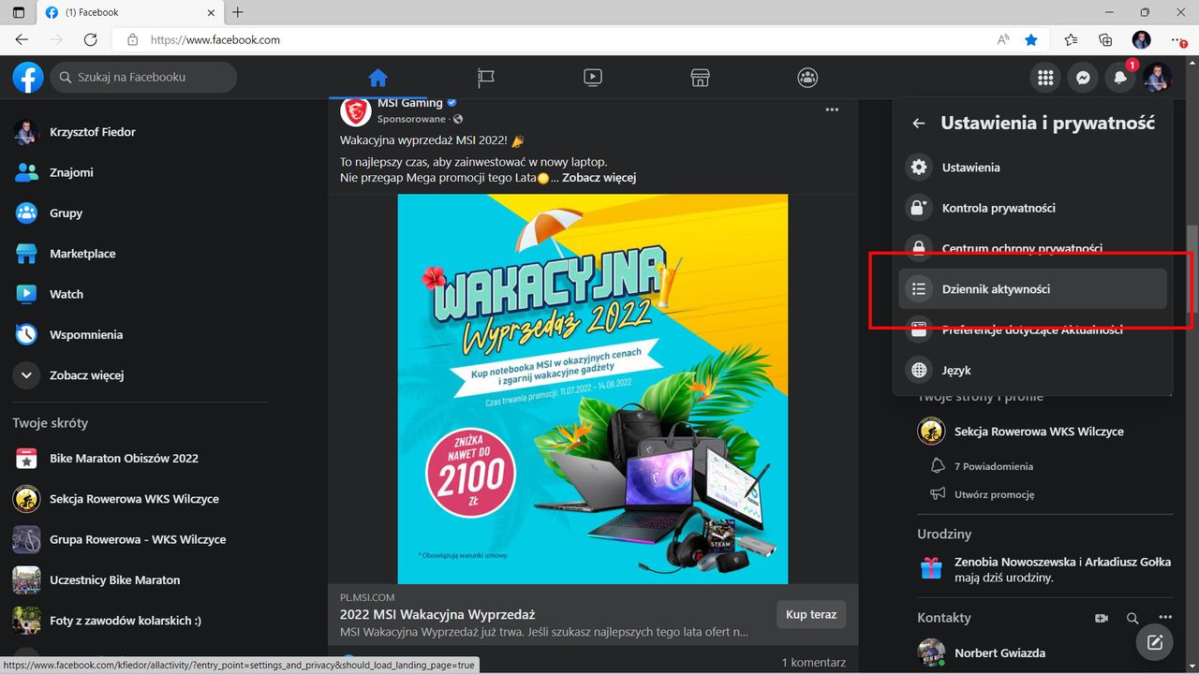Screen dimensions: 1199x674
Task: Refresh the page
Action: point(91,39)
